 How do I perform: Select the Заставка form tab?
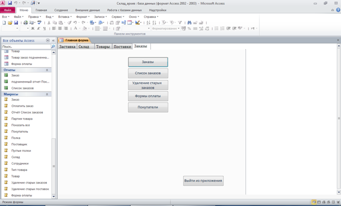coord(67,46)
